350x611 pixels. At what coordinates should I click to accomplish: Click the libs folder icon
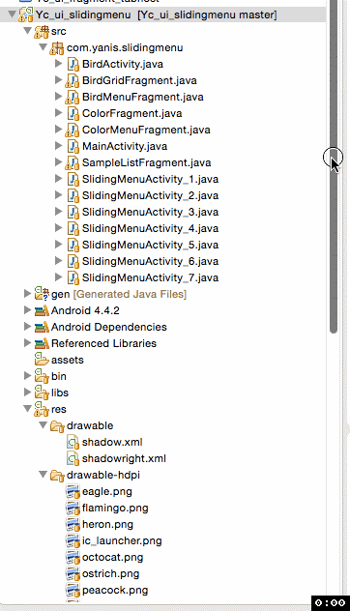pyautogui.click(x=42, y=393)
